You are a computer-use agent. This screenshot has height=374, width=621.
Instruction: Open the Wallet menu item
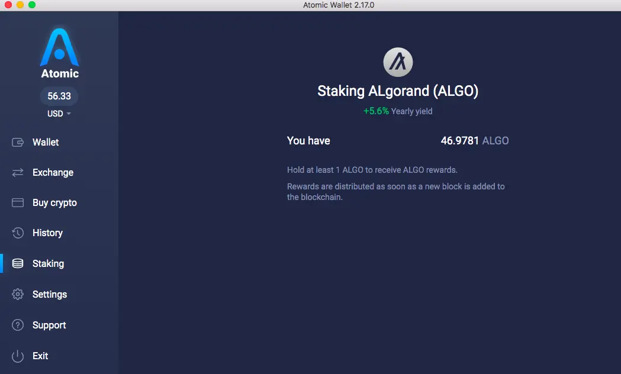[46, 142]
